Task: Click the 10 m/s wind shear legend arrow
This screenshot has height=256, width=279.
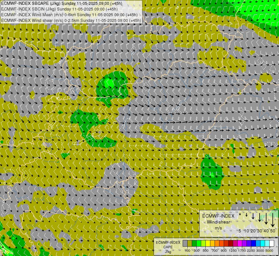Action: tap(247, 215)
